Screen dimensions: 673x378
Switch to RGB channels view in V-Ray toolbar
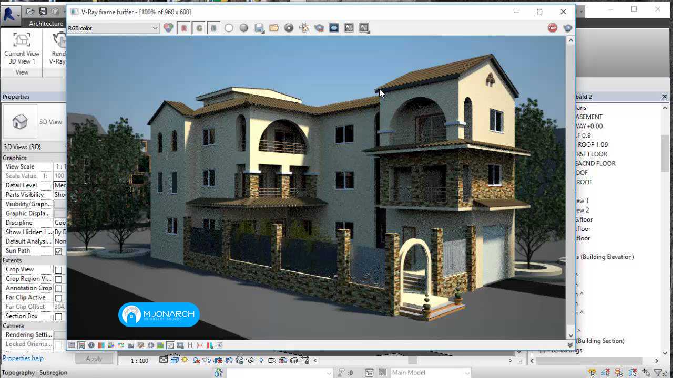(168, 28)
